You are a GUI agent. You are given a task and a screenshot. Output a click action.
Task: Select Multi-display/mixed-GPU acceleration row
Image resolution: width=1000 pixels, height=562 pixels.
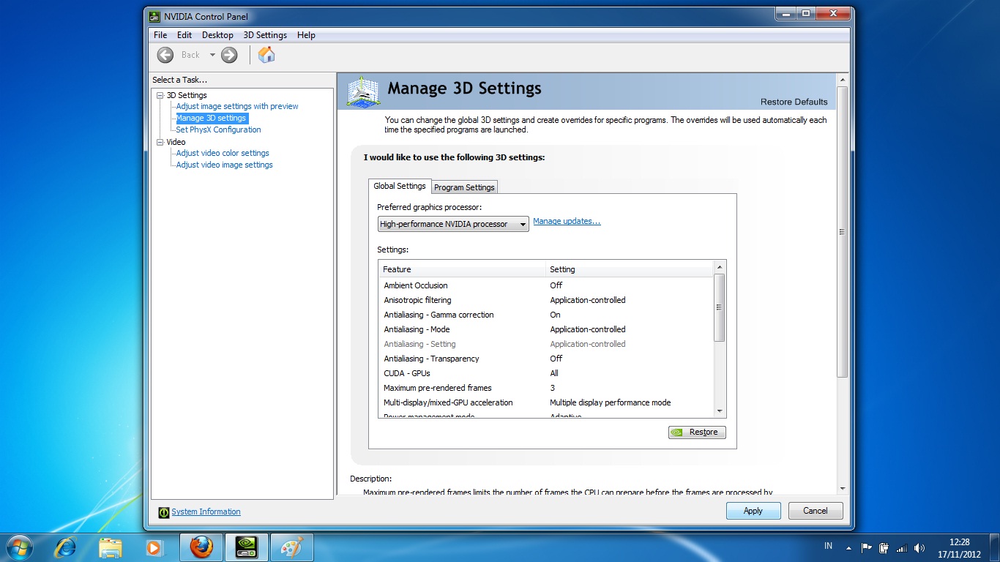click(x=546, y=402)
